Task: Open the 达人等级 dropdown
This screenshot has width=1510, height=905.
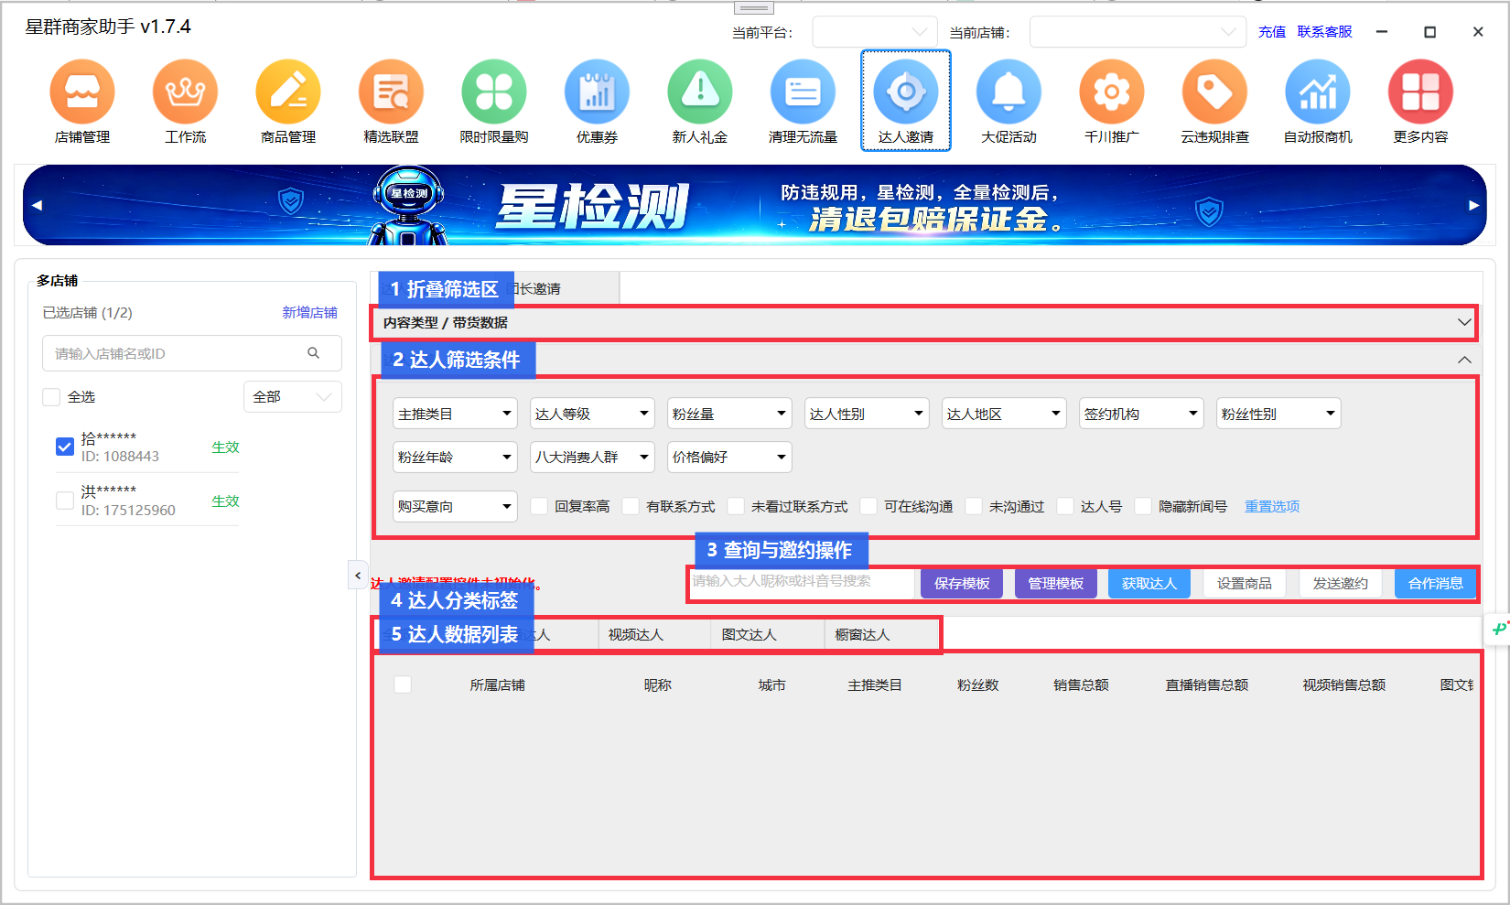Action: click(592, 414)
